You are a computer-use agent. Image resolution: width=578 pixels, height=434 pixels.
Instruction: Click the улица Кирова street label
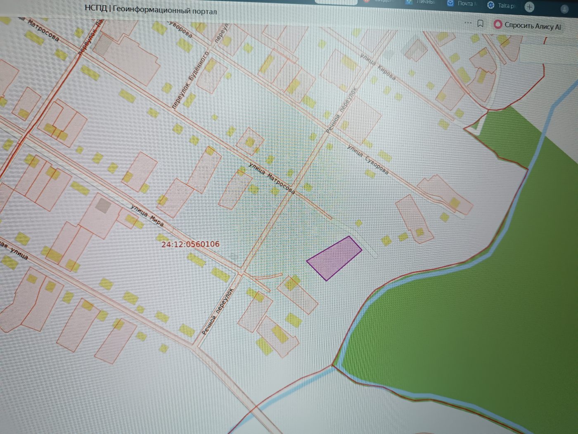click(378, 66)
